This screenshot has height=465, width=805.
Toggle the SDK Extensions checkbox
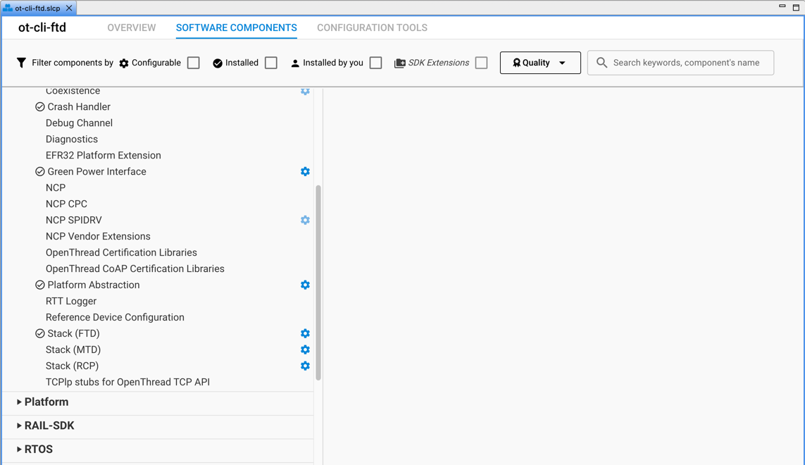tap(481, 63)
